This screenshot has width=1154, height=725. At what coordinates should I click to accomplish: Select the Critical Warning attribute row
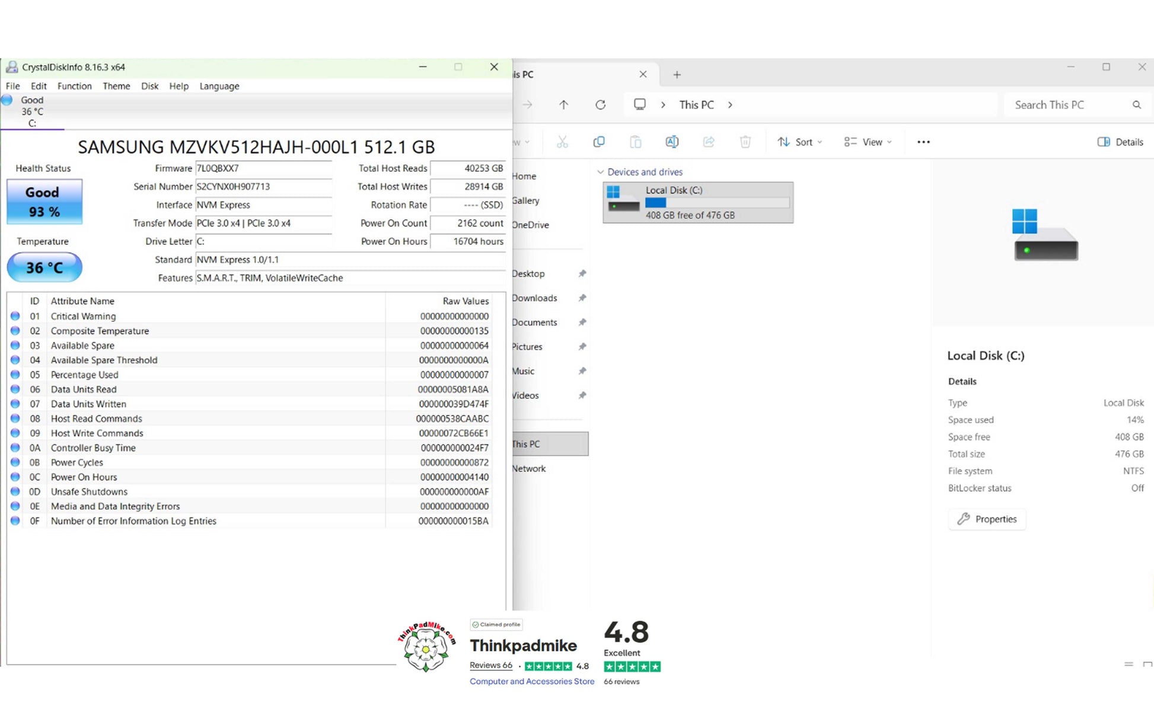tap(250, 317)
